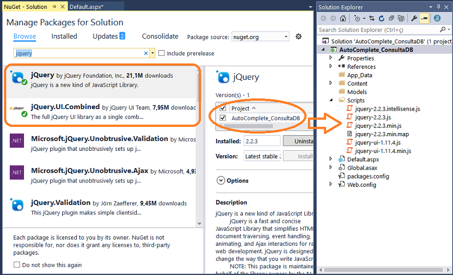The image size is (453, 275).
Task: Open NuGet settings gear icon
Action: point(299,37)
